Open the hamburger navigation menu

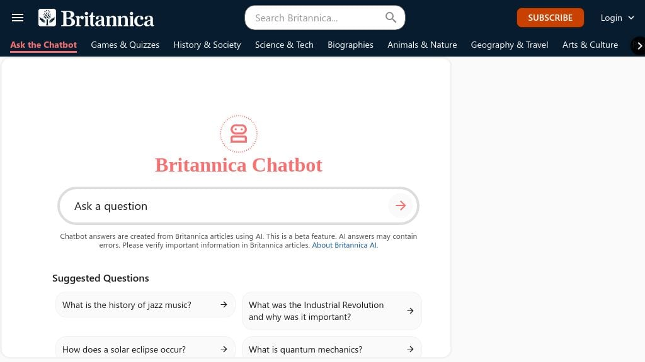coord(17,17)
